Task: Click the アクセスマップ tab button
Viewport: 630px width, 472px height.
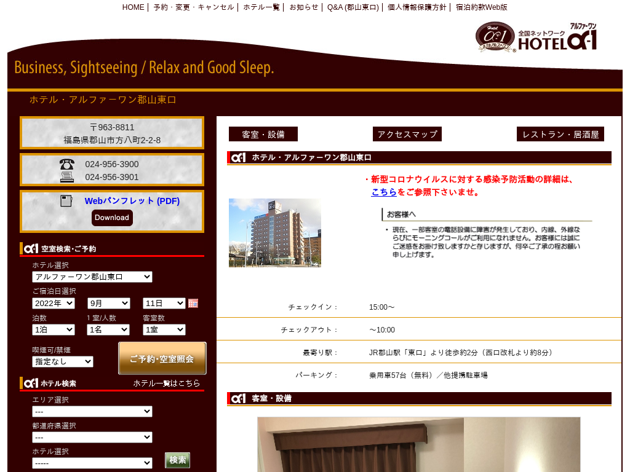Action: click(407, 135)
